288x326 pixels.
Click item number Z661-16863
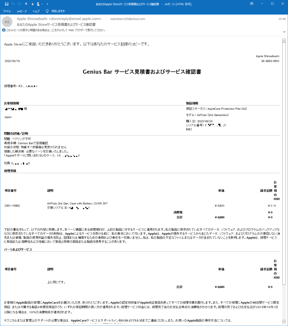(x=12, y=206)
